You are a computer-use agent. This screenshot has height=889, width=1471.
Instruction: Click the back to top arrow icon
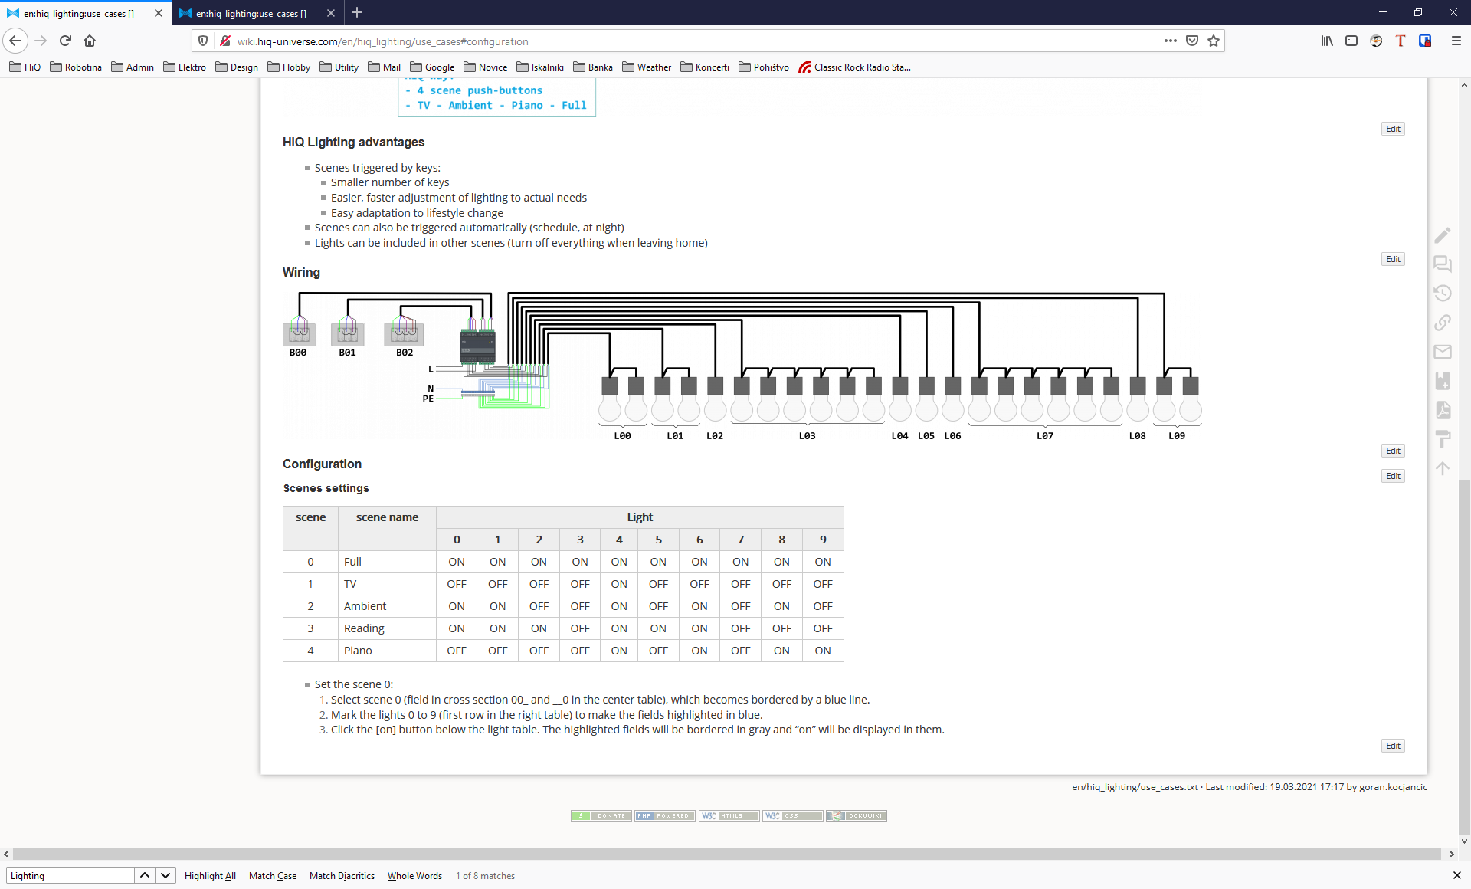coord(1443,468)
